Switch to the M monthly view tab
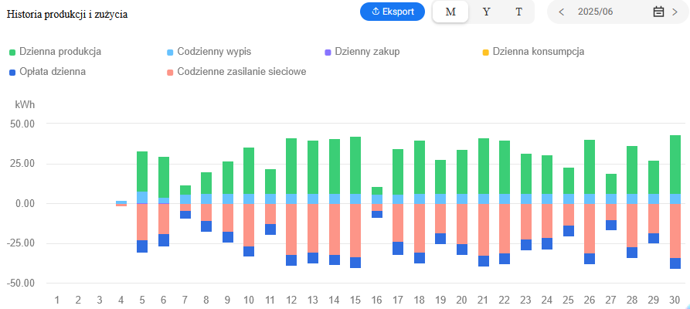This screenshot has height=309, width=690. (450, 12)
